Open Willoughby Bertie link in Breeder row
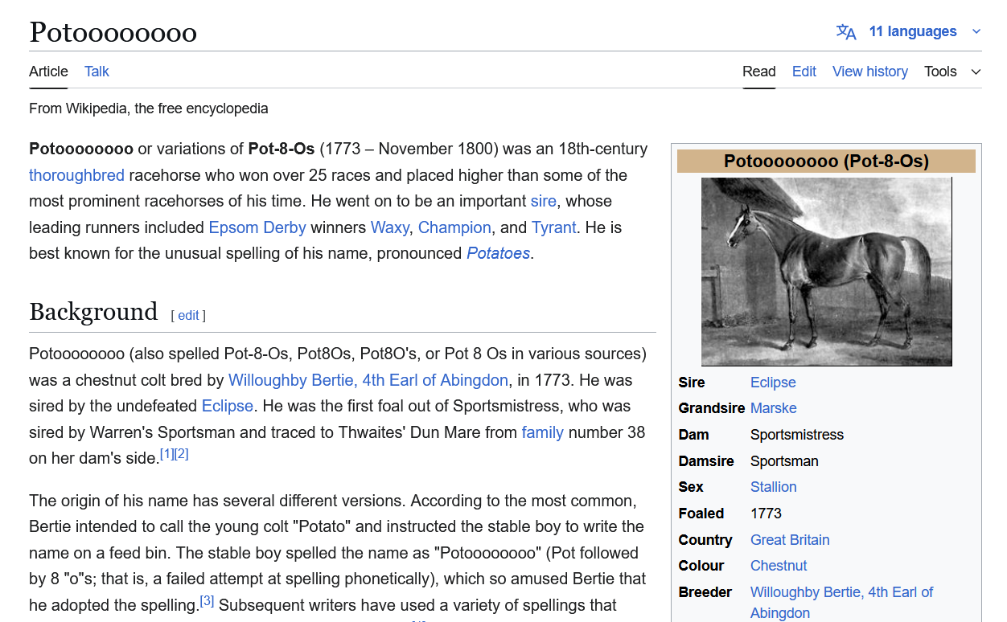This screenshot has height=622, width=1007. pyautogui.click(x=841, y=603)
